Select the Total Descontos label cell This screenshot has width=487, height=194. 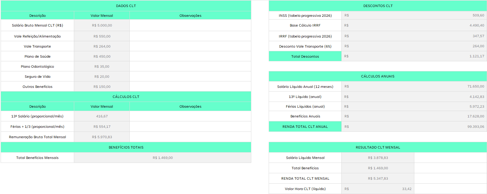(x=305, y=56)
